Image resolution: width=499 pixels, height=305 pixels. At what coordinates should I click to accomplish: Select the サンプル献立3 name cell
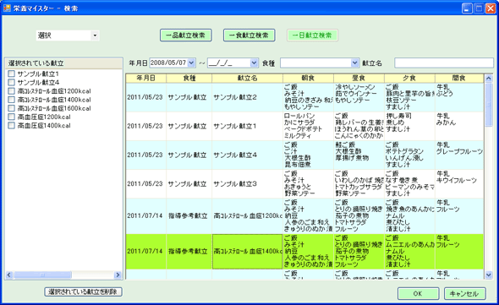[x=247, y=184]
